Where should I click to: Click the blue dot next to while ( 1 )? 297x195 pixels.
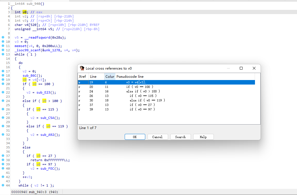[x=2, y=54]
